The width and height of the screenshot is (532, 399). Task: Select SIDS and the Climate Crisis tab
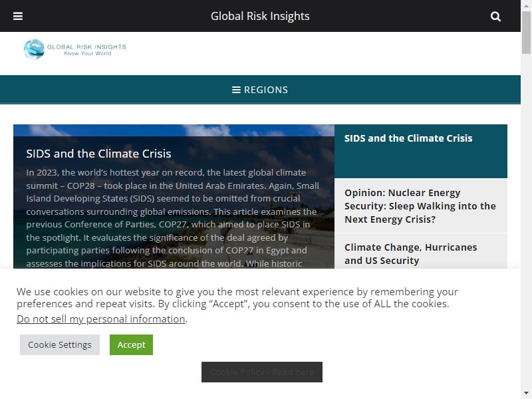[x=421, y=152]
